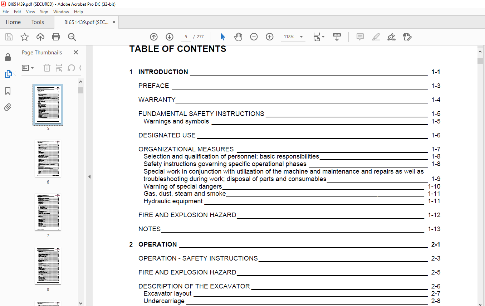Open the find text magnifier icon
Viewport: 485px width, 306px height.
pos(72,37)
